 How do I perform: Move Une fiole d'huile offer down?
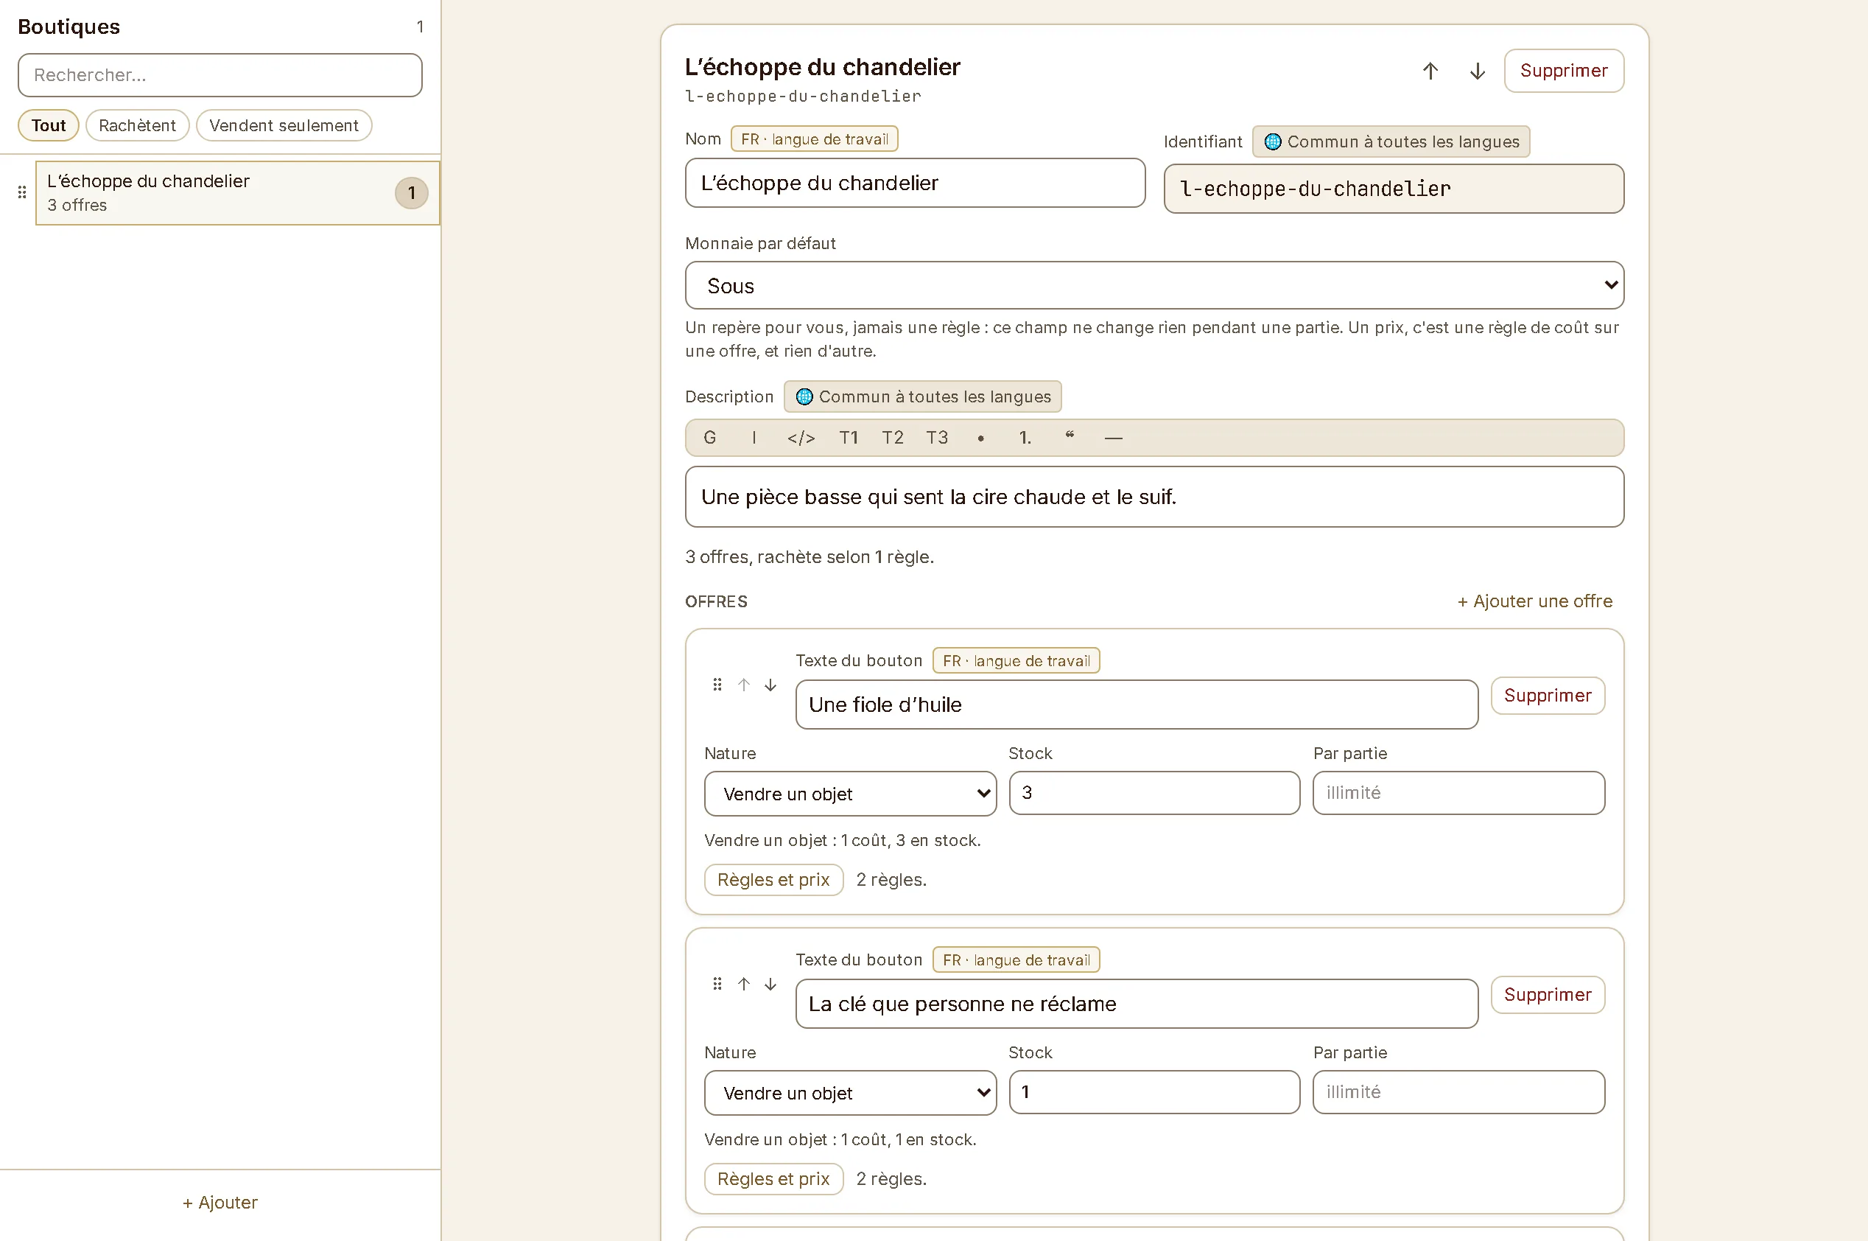770,685
